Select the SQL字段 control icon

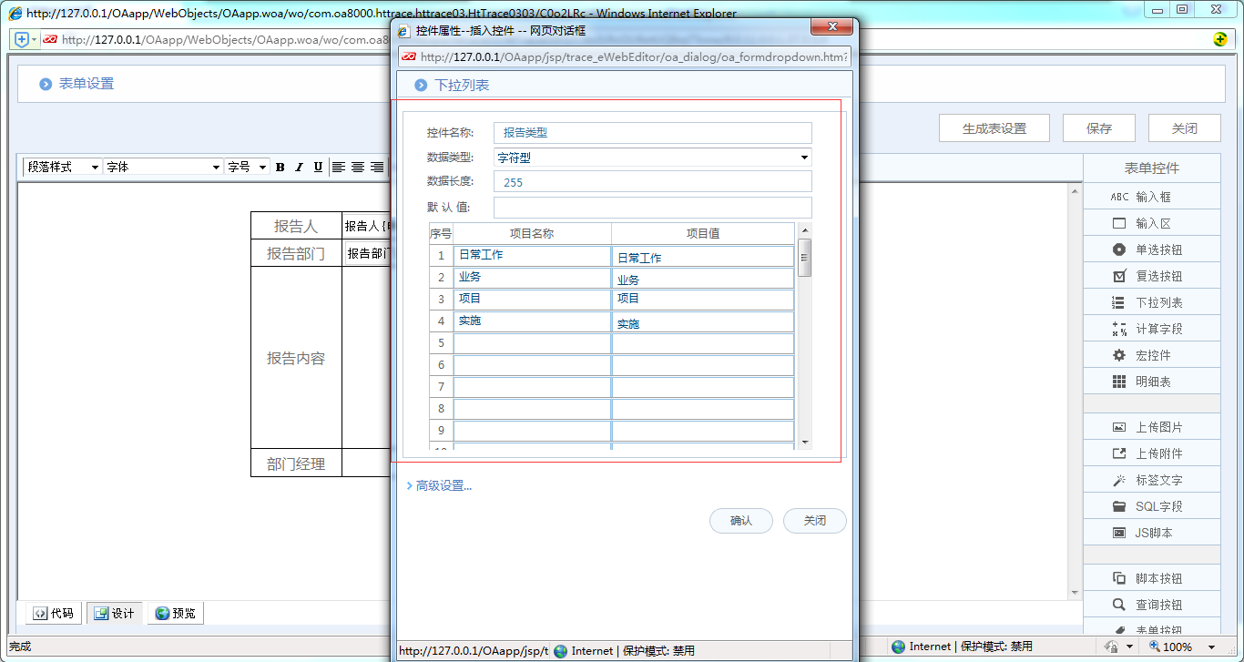(1151, 505)
